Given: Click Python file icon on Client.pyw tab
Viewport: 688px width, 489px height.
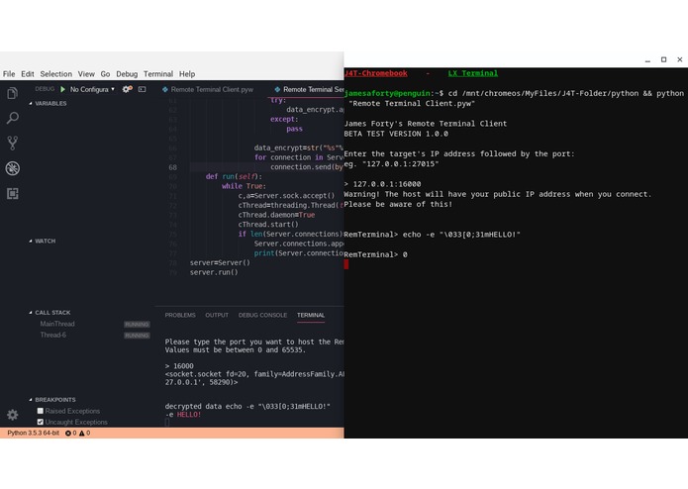Looking at the screenshot, I should [165, 89].
